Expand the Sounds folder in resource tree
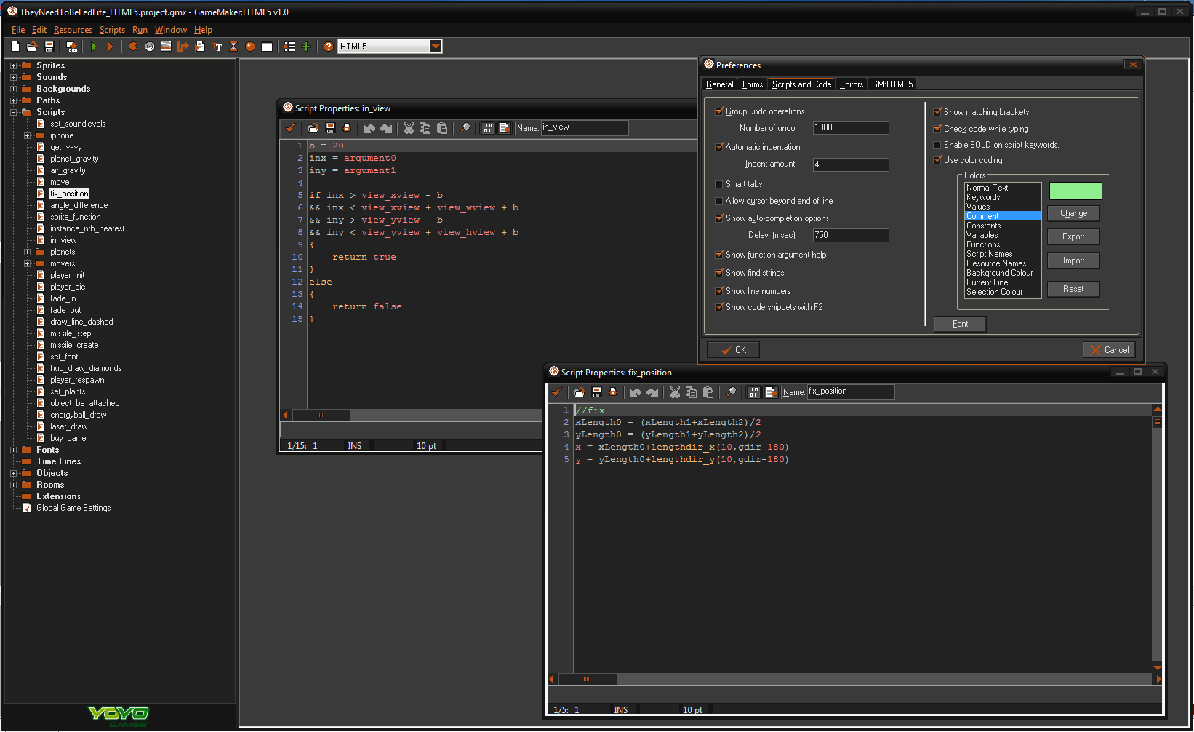 point(13,77)
